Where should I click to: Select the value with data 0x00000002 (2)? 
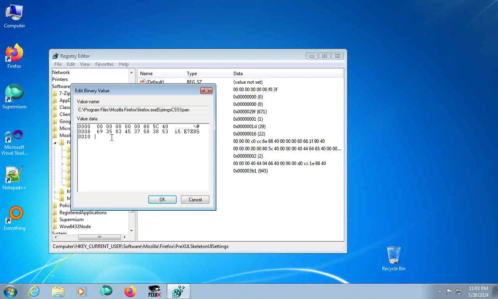click(248, 156)
